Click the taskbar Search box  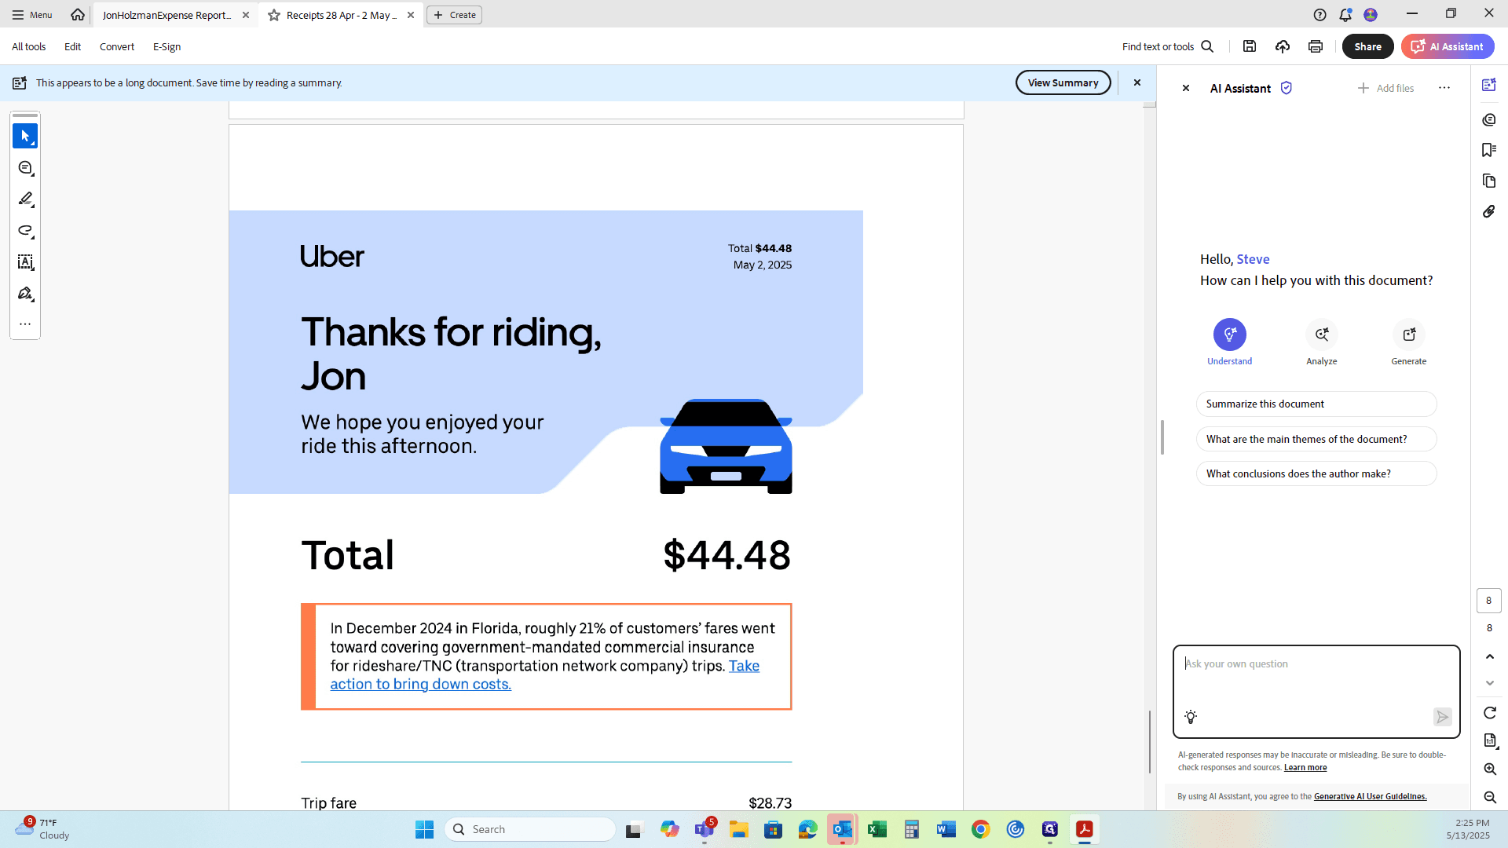click(530, 829)
